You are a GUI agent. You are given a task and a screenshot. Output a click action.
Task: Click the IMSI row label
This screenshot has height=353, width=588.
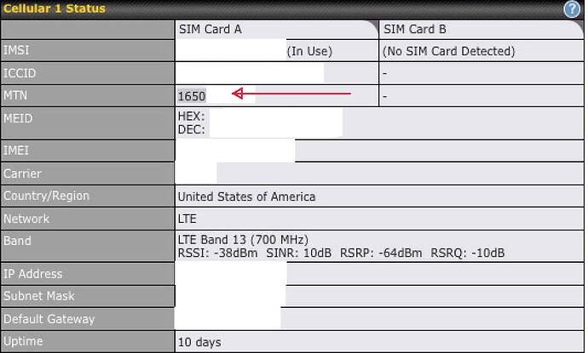click(16, 51)
